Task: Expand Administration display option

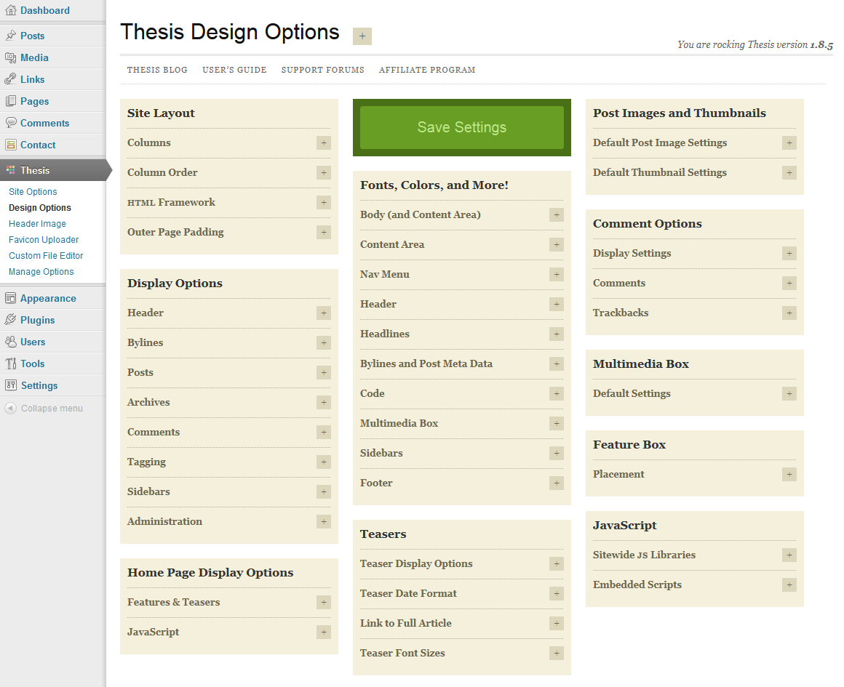Action: click(x=324, y=522)
